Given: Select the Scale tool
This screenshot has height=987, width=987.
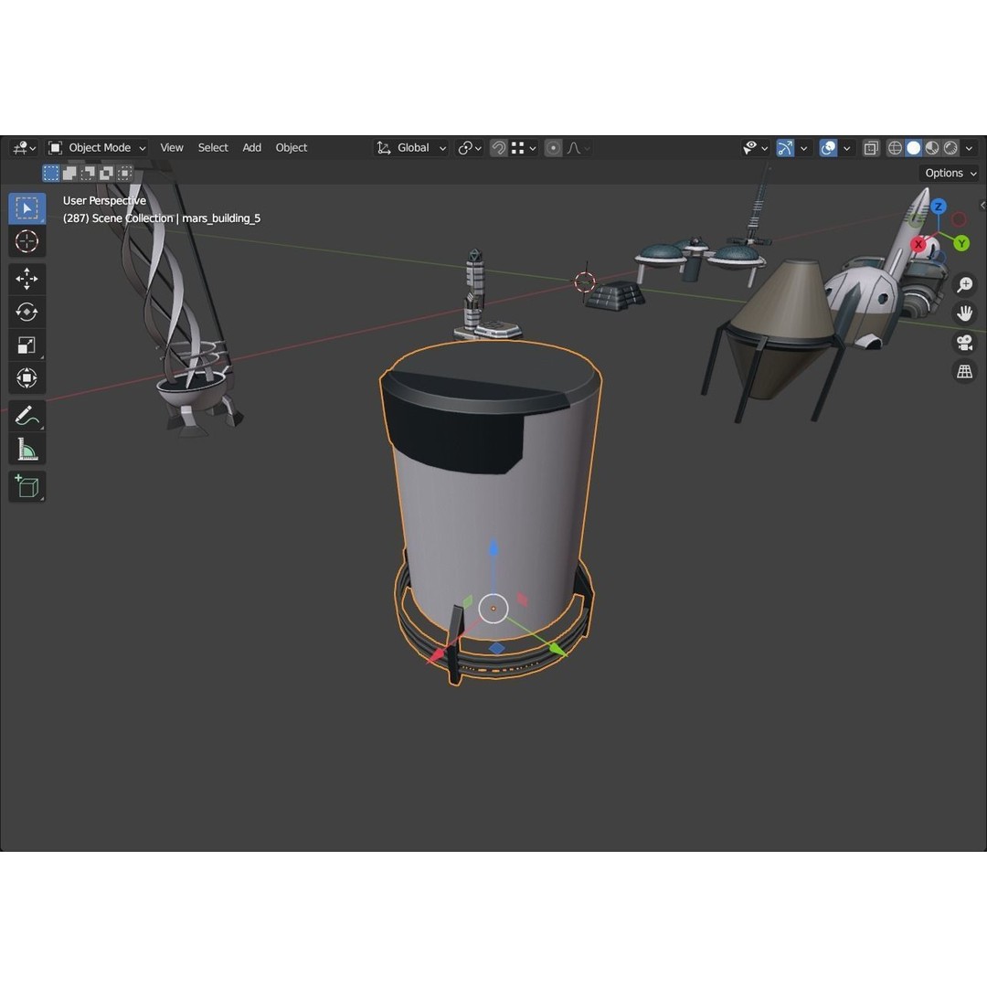Looking at the screenshot, I should click(x=27, y=345).
